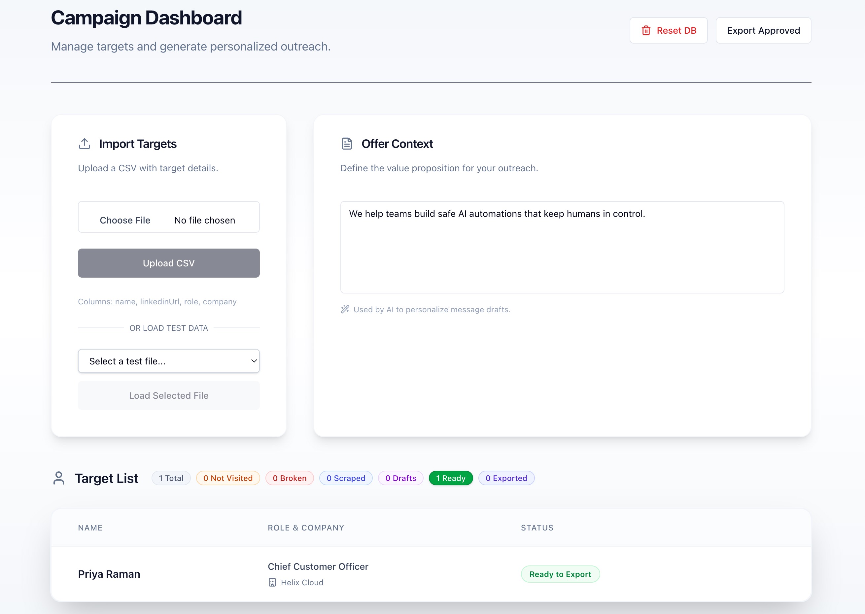865x614 pixels.
Task: Click the 0 Exported filter badge
Action: (x=506, y=478)
